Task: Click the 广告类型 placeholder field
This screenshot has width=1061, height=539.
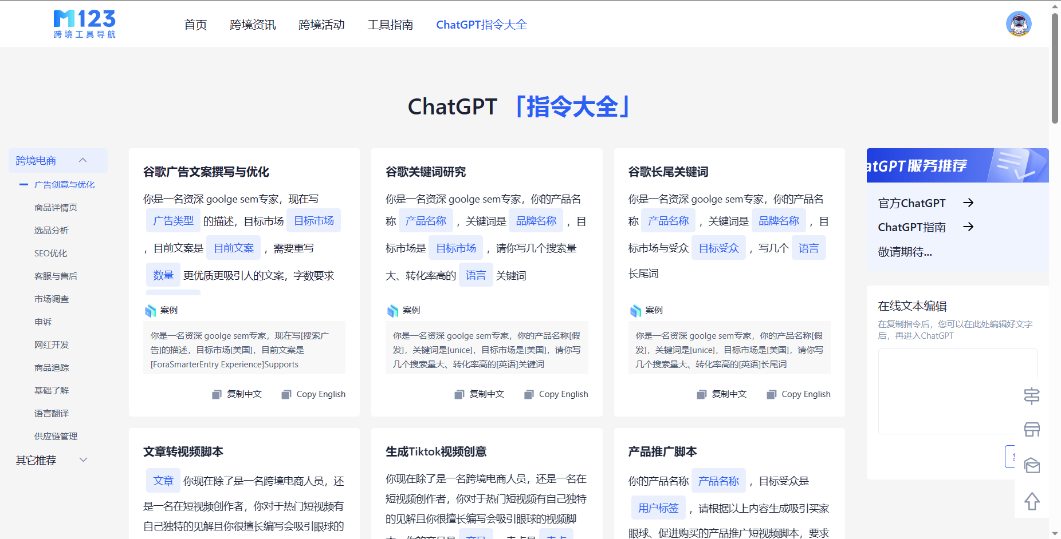Action: [x=173, y=221]
